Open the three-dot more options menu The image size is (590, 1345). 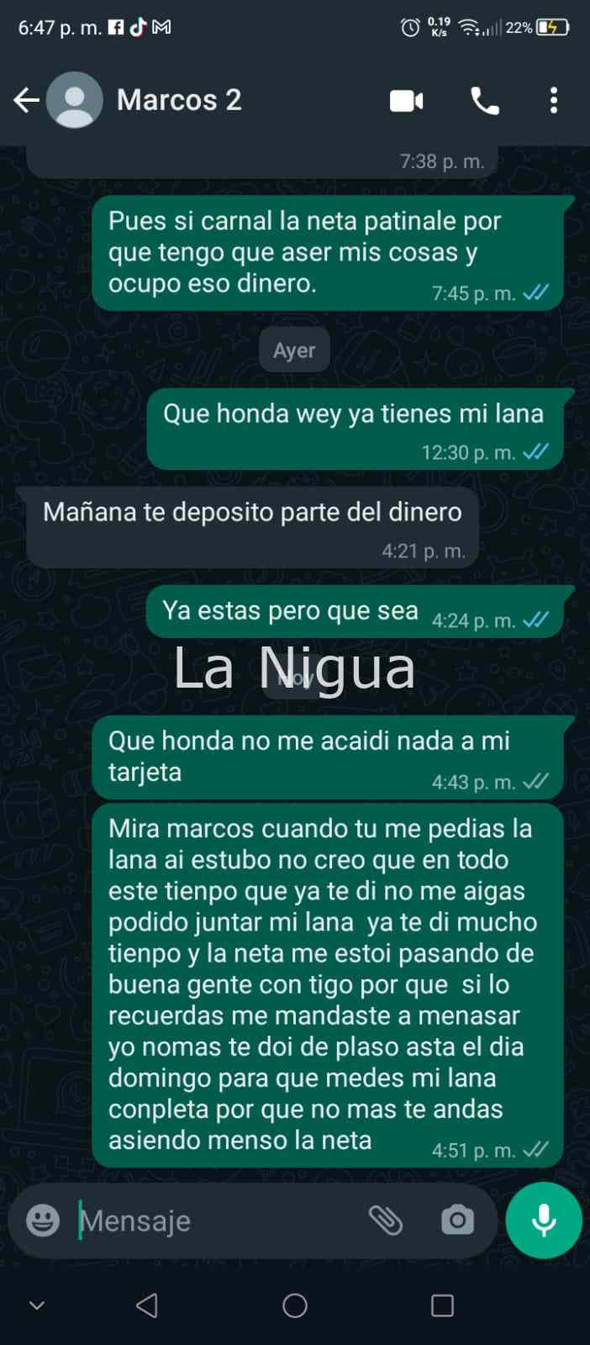tap(553, 101)
